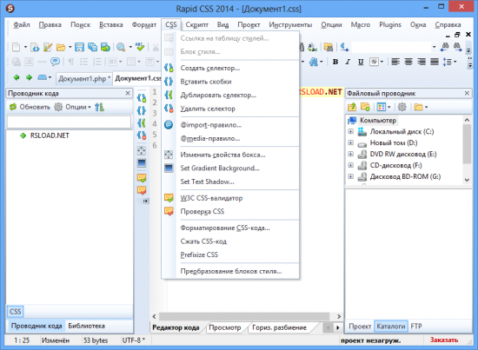The height and width of the screenshot is (350, 478).
Task: Expand Локальный диск (C:) tree node
Action: coord(350,132)
